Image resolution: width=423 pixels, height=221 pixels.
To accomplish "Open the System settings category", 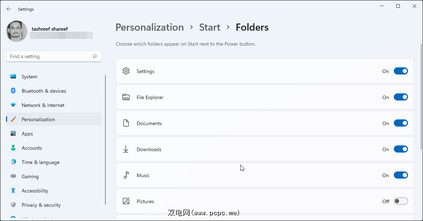I will coord(29,77).
